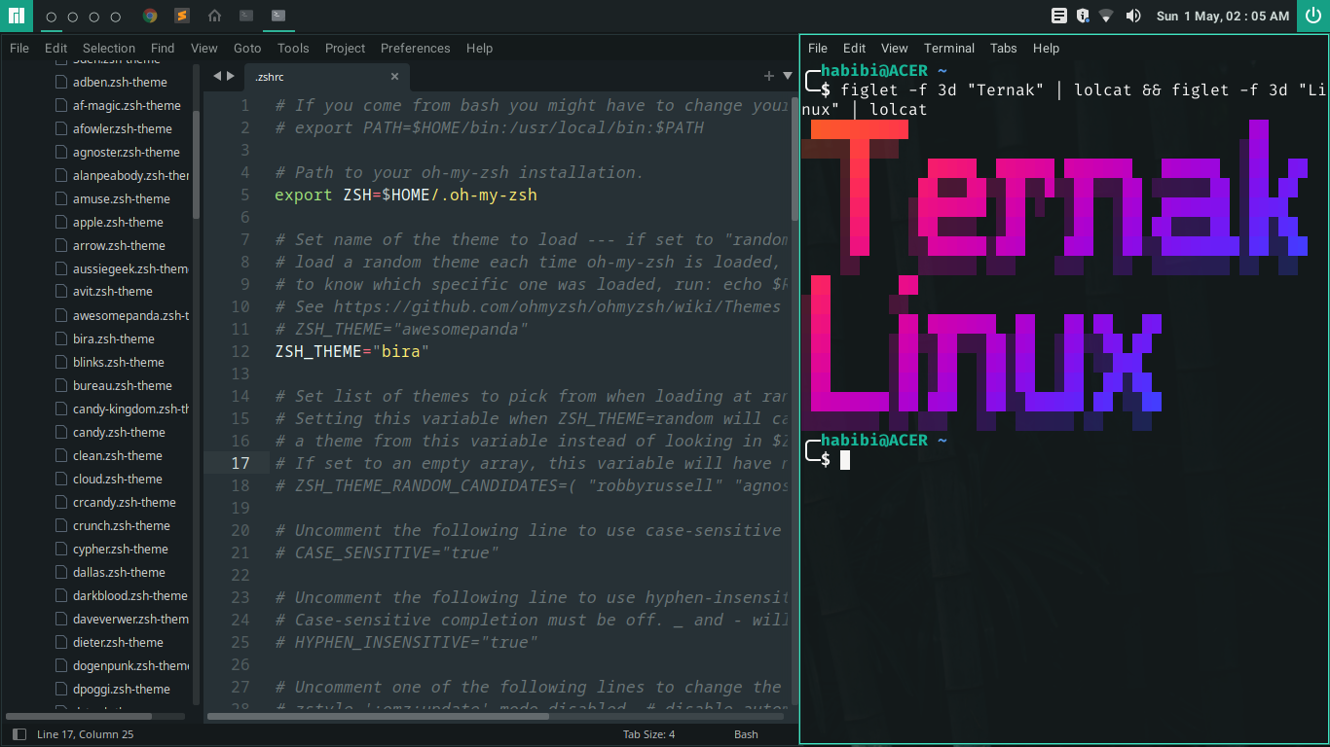Viewport: 1330px width, 747px height.
Task: Open Sublime Text from the taskbar
Action: click(182, 16)
